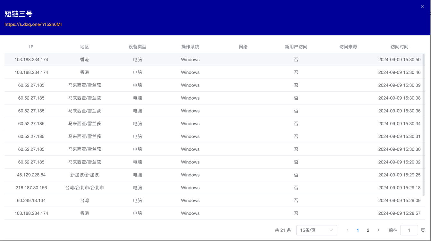Click timestamp 2024-09-09 15:28:57

[399, 213]
